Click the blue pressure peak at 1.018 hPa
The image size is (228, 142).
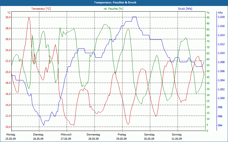[x=134, y=17]
